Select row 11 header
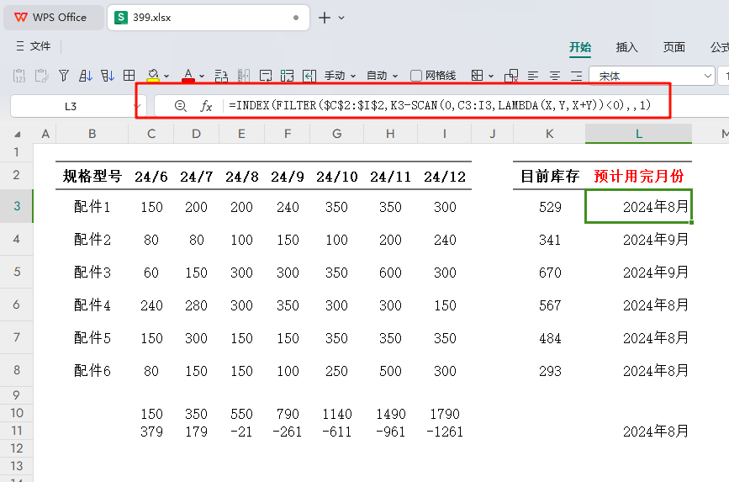 [17, 431]
